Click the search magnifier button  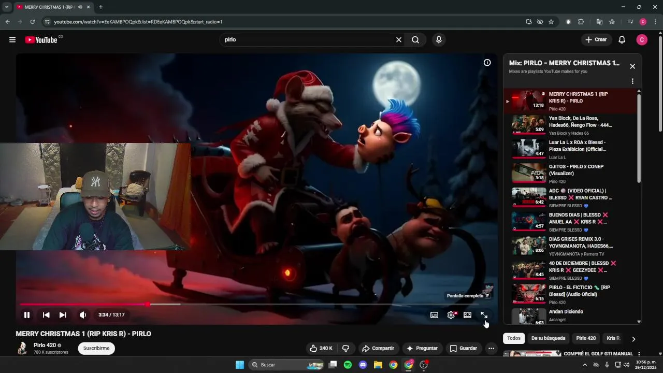[x=415, y=40]
